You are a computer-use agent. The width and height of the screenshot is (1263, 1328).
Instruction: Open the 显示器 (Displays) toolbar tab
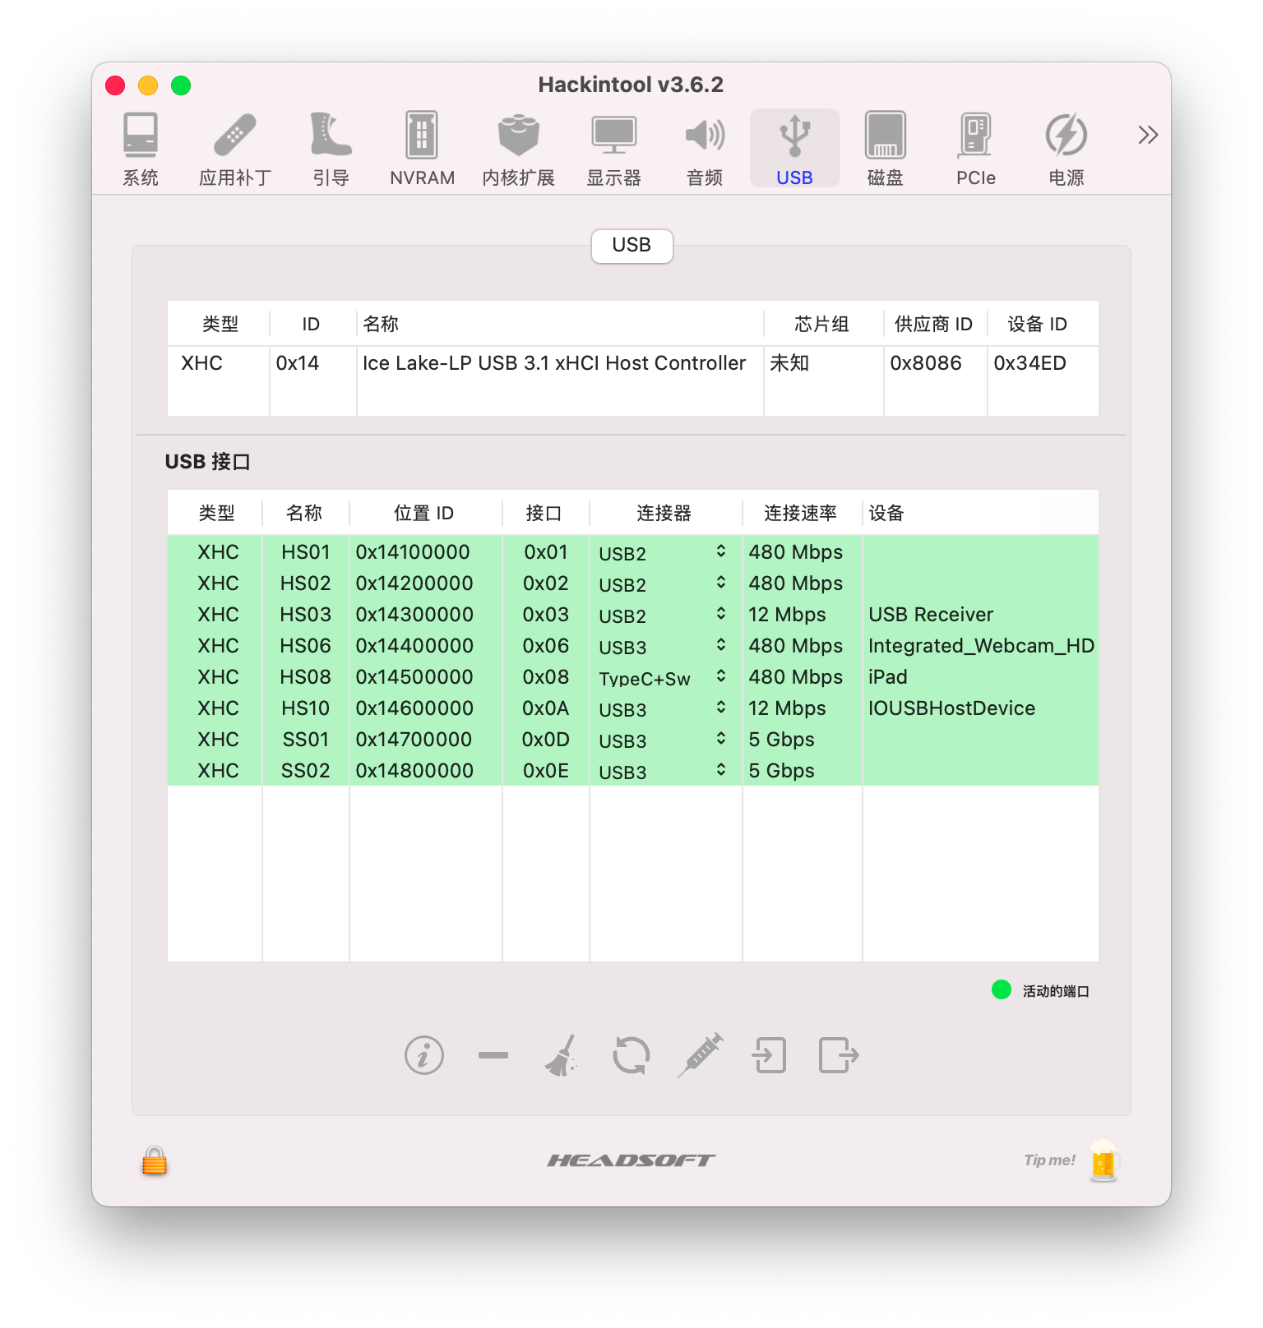[614, 149]
